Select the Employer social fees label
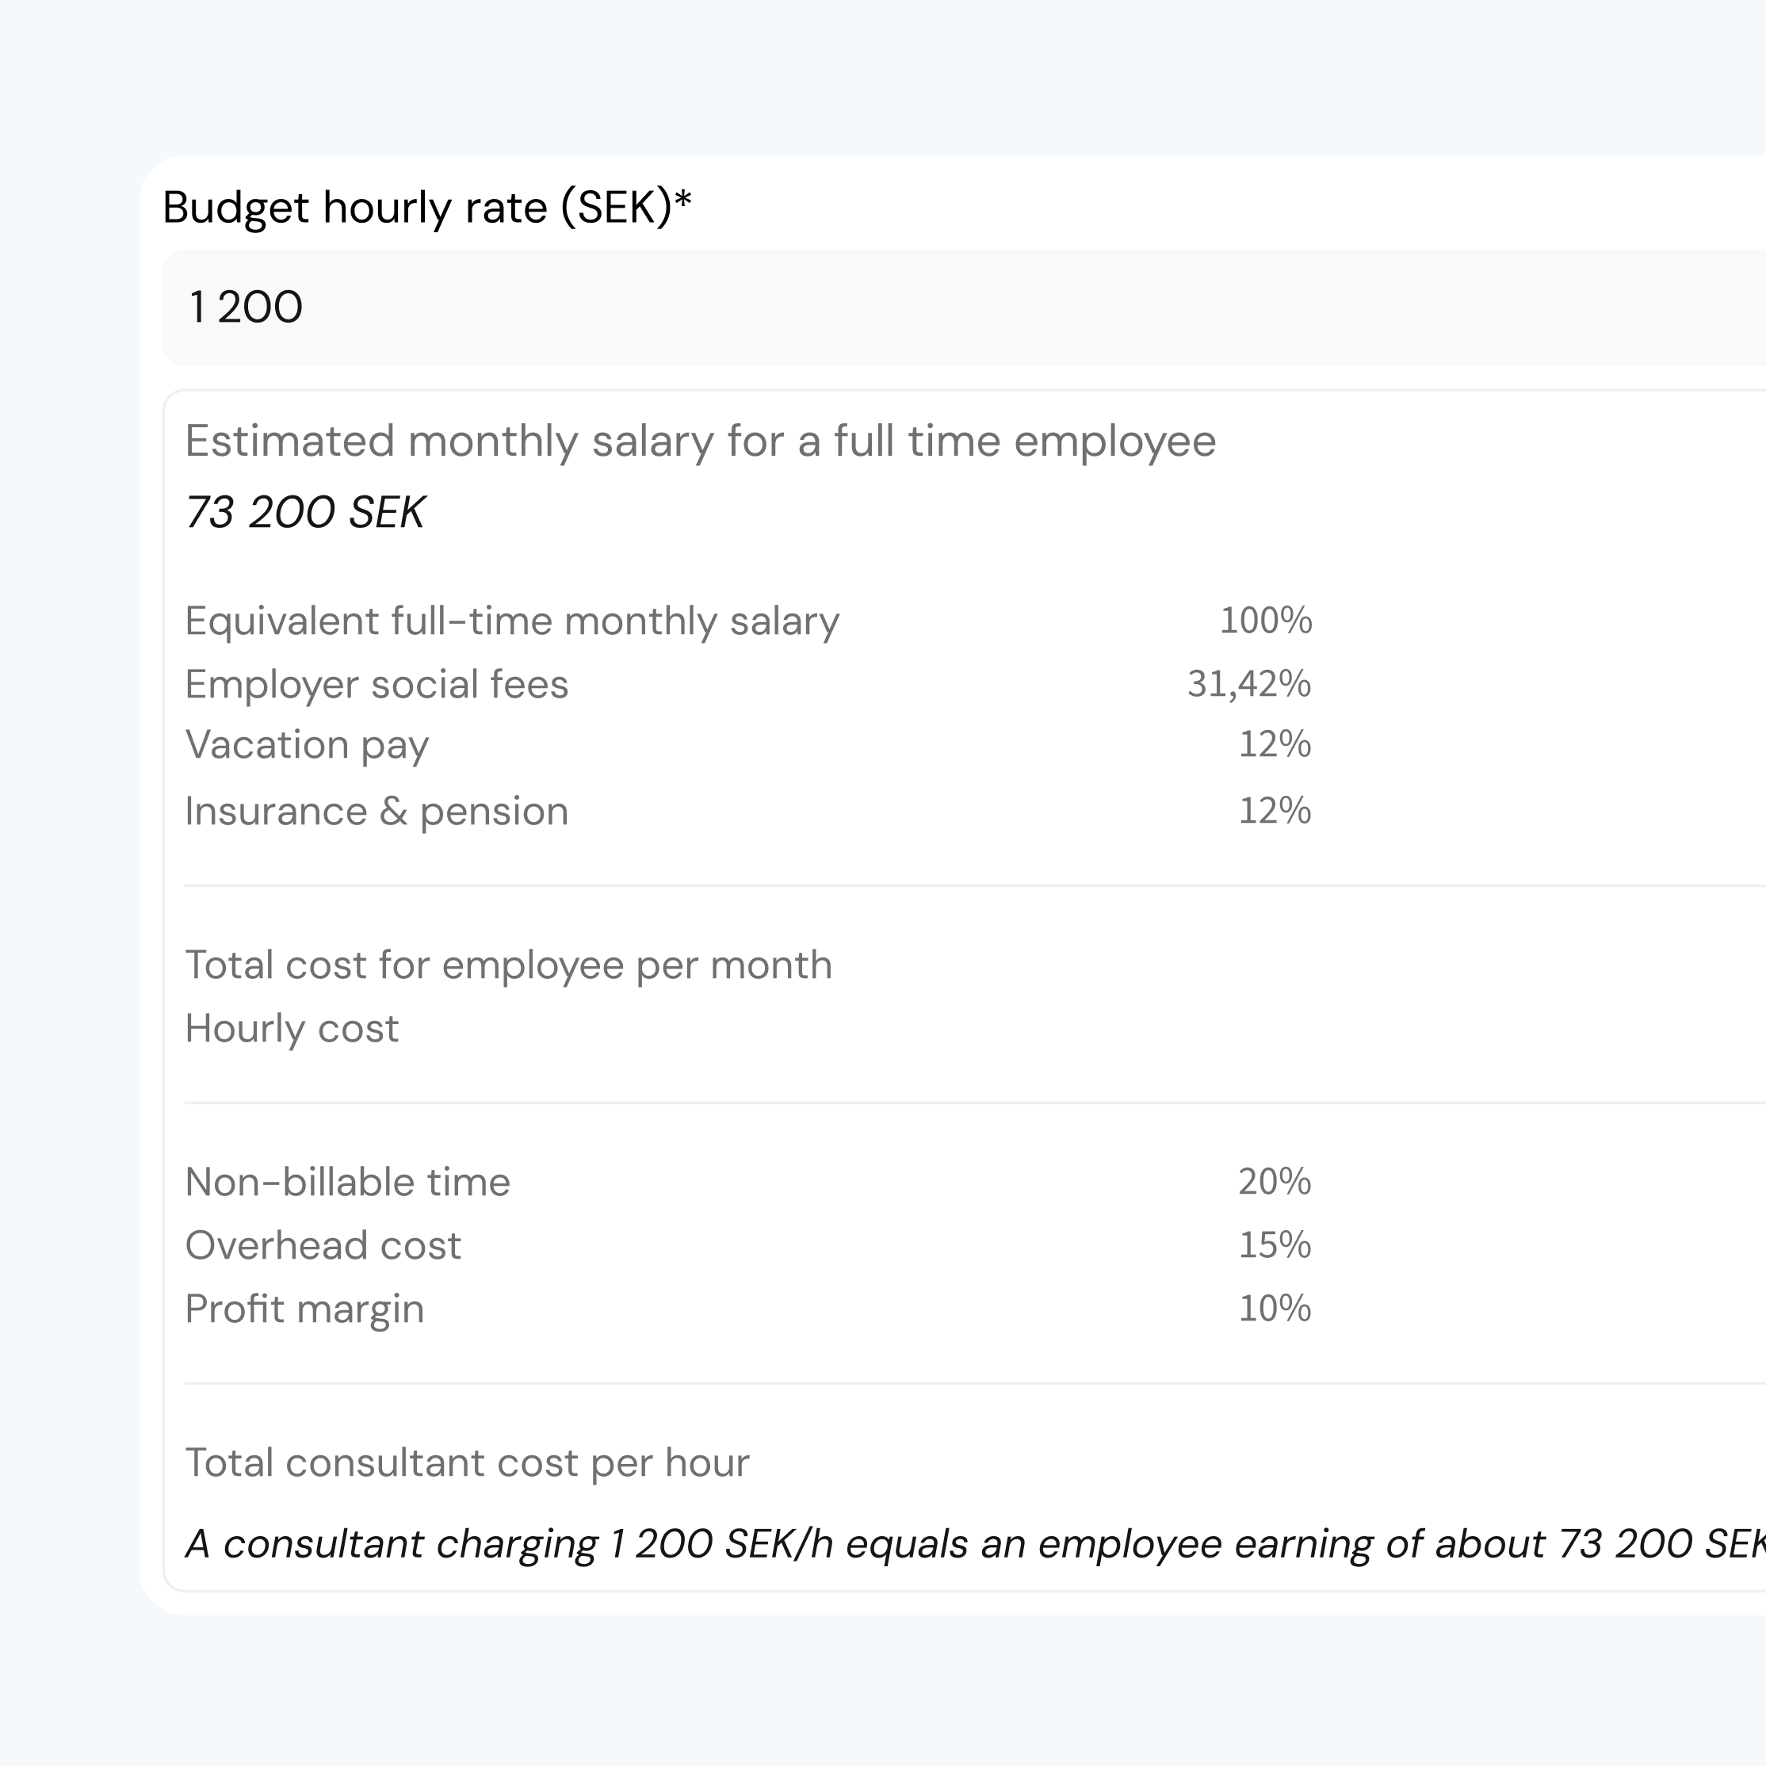 tap(376, 685)
